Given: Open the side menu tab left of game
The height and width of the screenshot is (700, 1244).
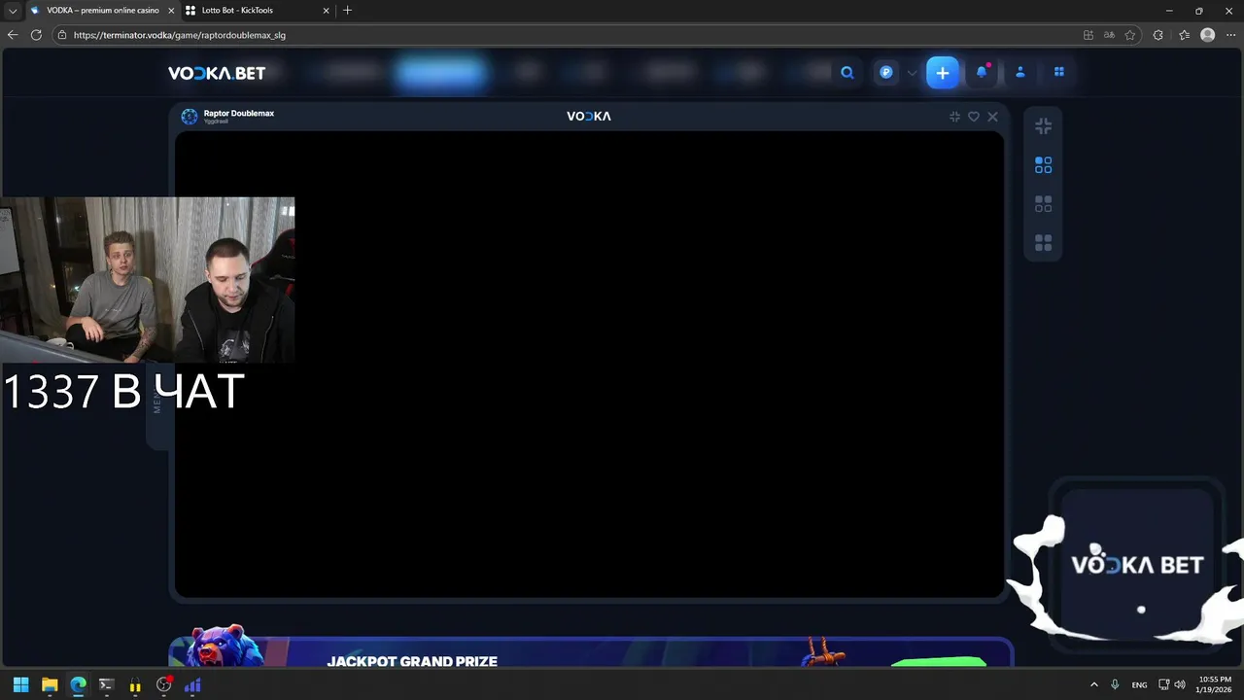Looking at the screenshot, I should [158, 403].
